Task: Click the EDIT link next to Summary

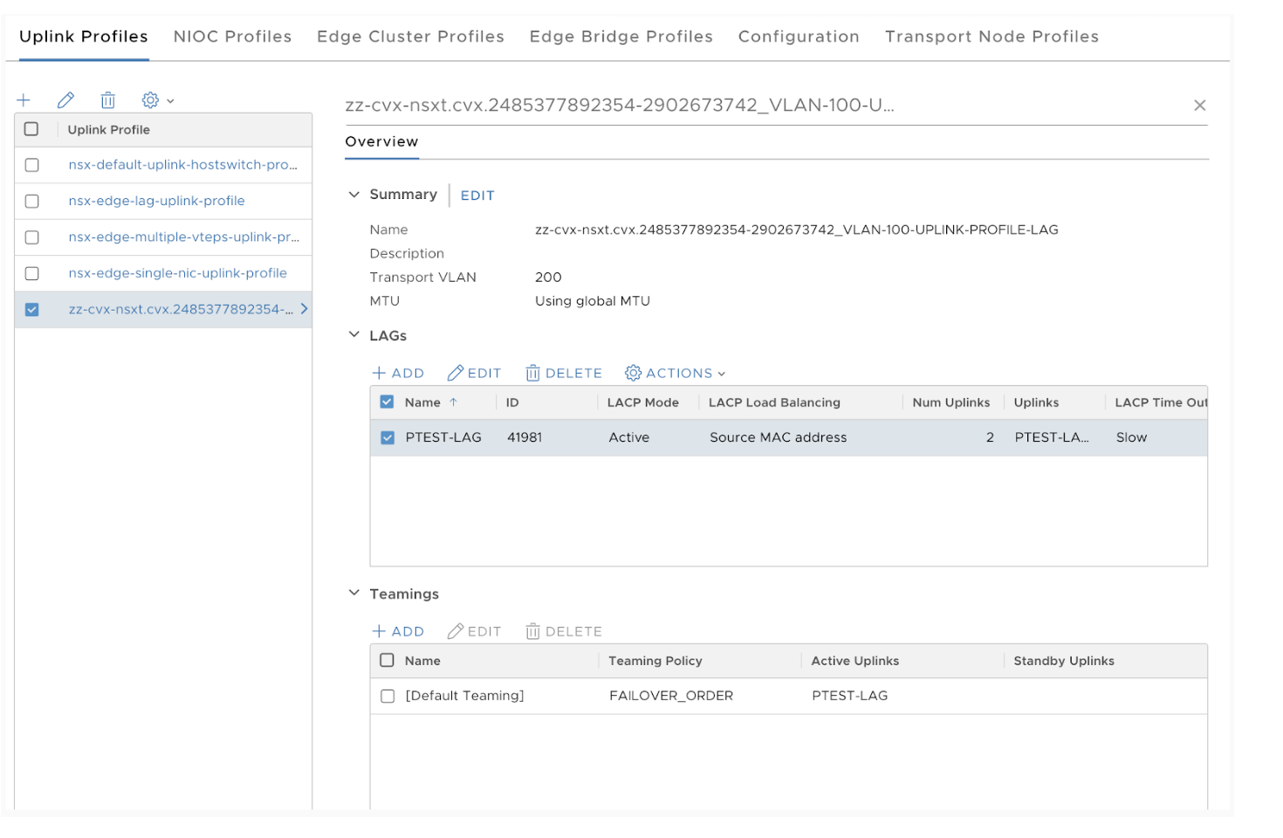Action: tap(477, 196)
